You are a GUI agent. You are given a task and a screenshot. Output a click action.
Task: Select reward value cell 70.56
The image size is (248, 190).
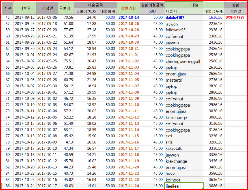pyautogui.click(x=66, y=18)
